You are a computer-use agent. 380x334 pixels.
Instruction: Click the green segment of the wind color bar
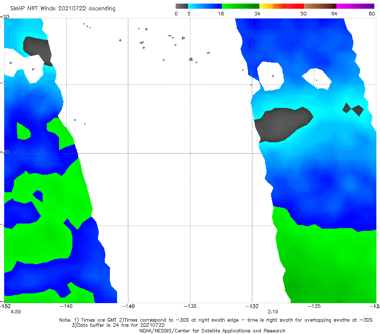(240, 6)
